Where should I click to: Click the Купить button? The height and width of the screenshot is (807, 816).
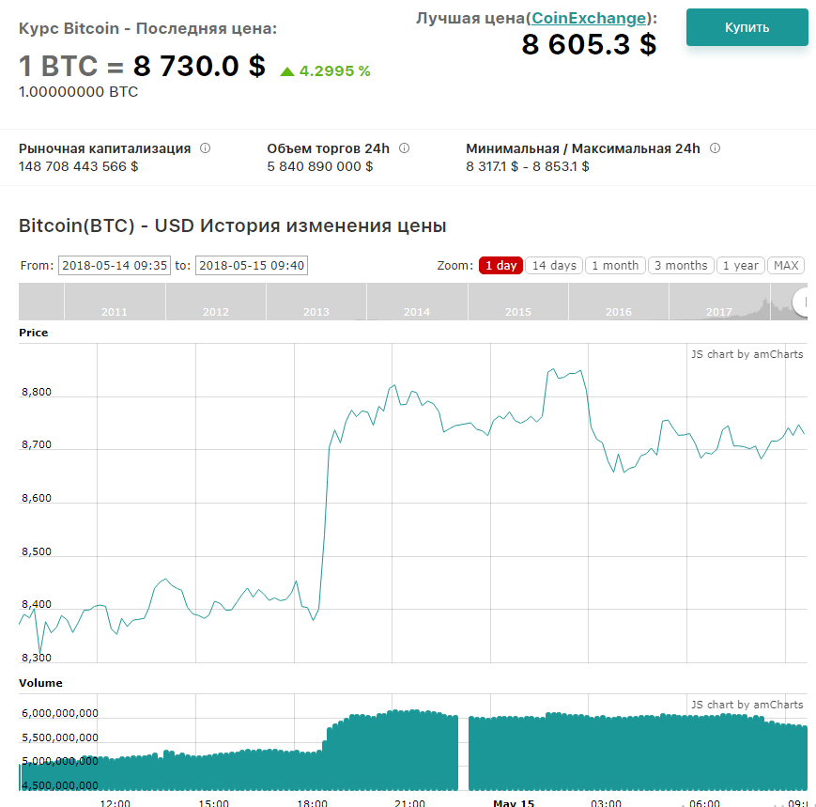pos(747,27)
